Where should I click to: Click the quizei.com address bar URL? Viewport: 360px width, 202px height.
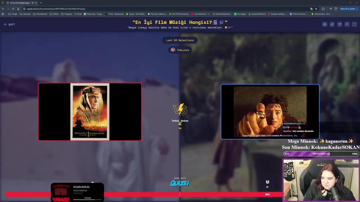pos(56,9)
